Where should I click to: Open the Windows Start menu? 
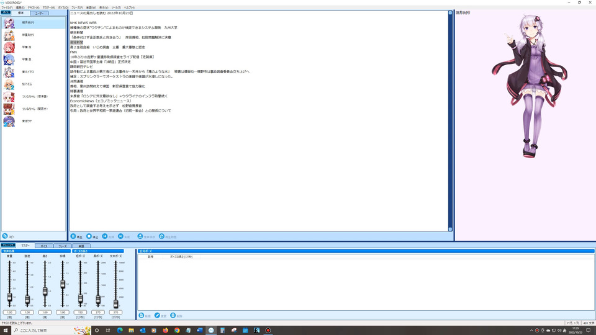pyautogui.click(x=6, y=331)
